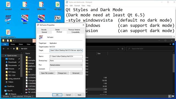
Task: Switch to the Security tab
Action: pyautogui.click(x=44, y=30)
